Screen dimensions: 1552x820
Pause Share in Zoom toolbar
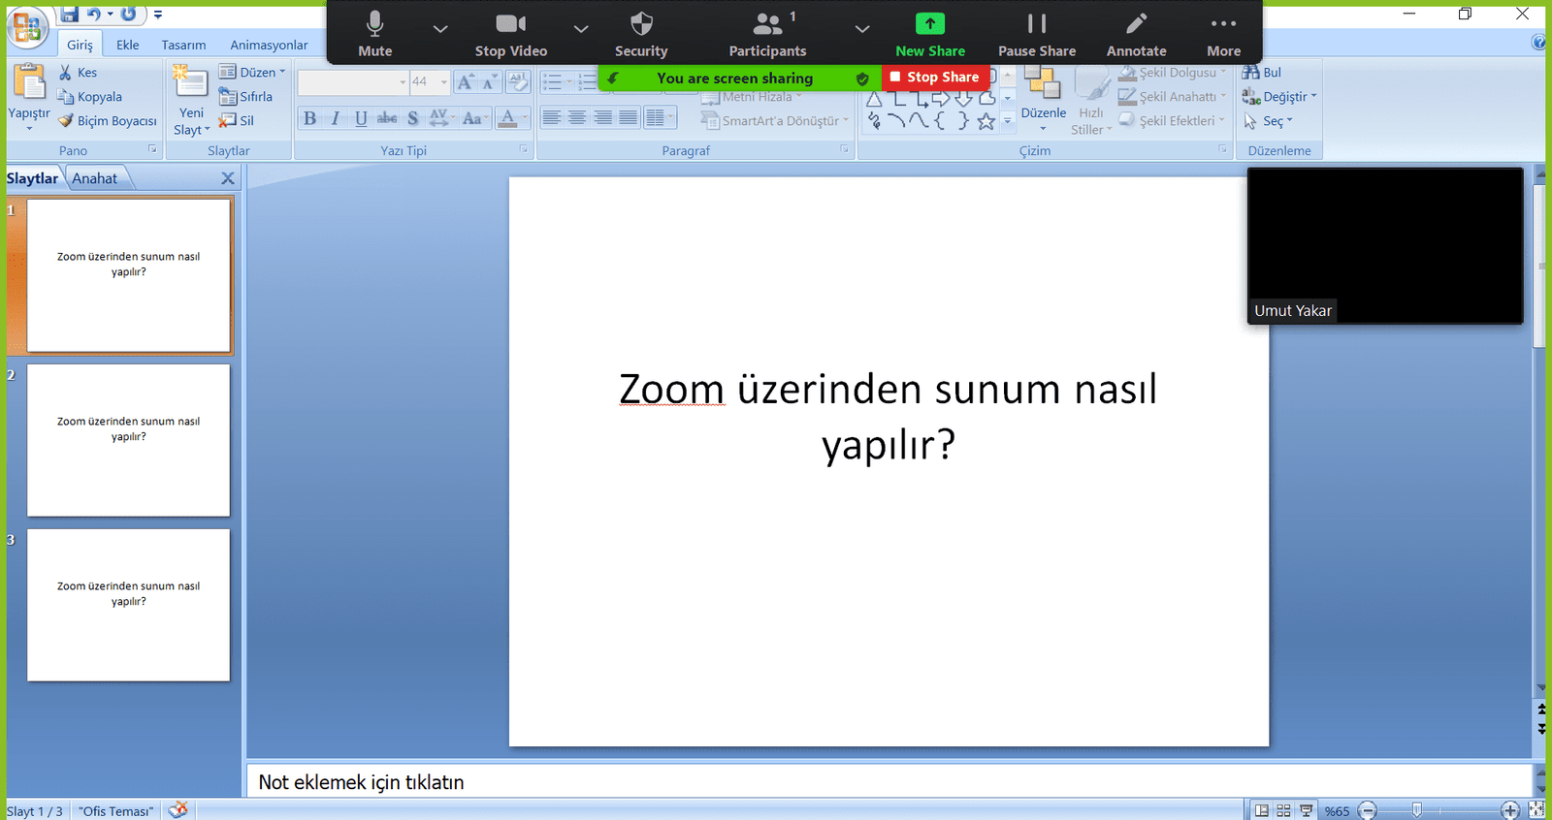(1037, 34)
